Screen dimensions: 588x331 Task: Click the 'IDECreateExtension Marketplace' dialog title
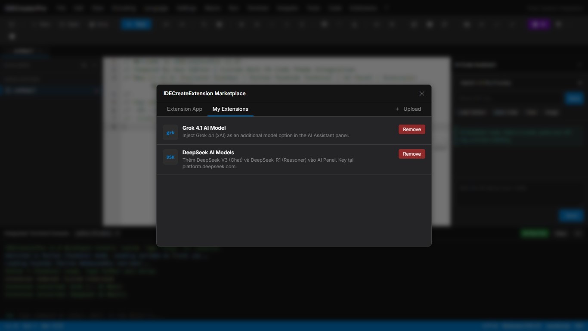204,94
